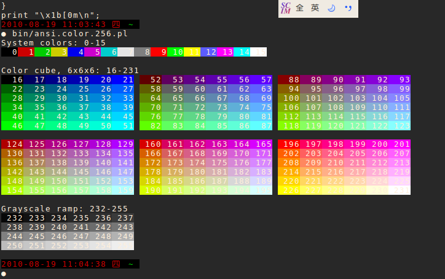Toggle punctuation mode in SCIM toolbar

[349, 8]
